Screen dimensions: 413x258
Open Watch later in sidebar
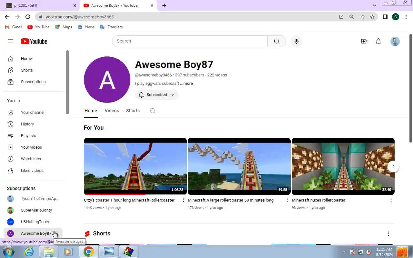pos(34,159)
